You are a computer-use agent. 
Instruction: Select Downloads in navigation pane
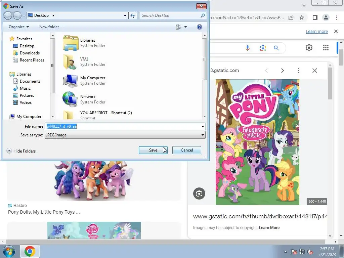[26, 53]
